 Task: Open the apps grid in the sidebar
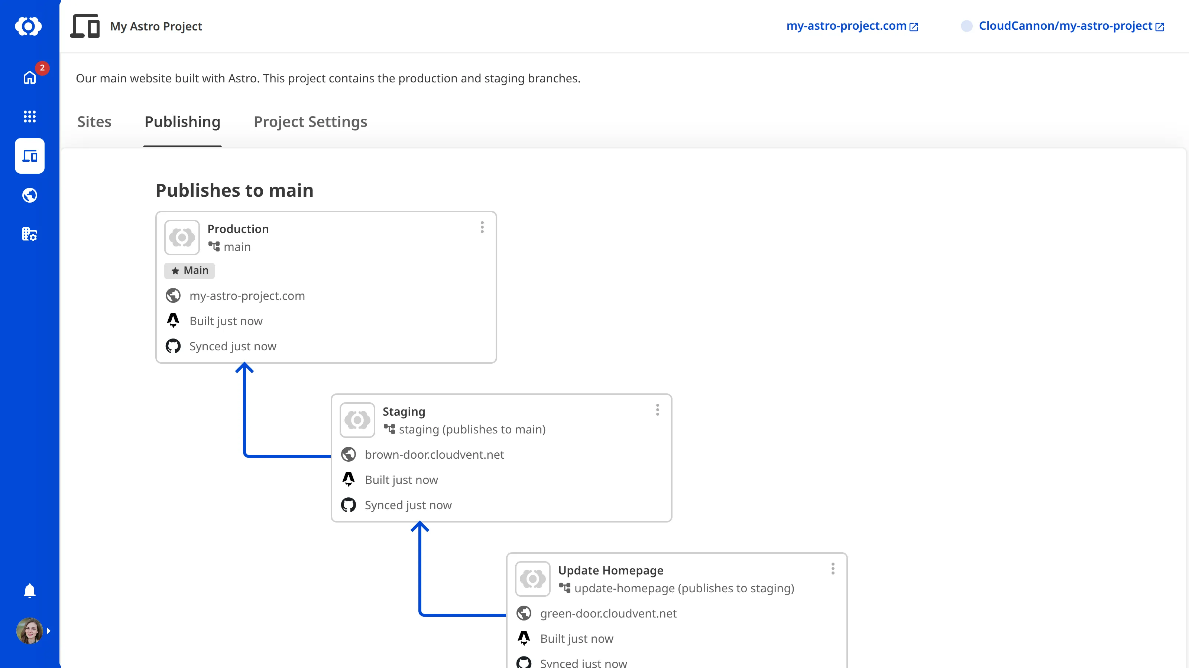pyautogui.click(x=29, y=117)
